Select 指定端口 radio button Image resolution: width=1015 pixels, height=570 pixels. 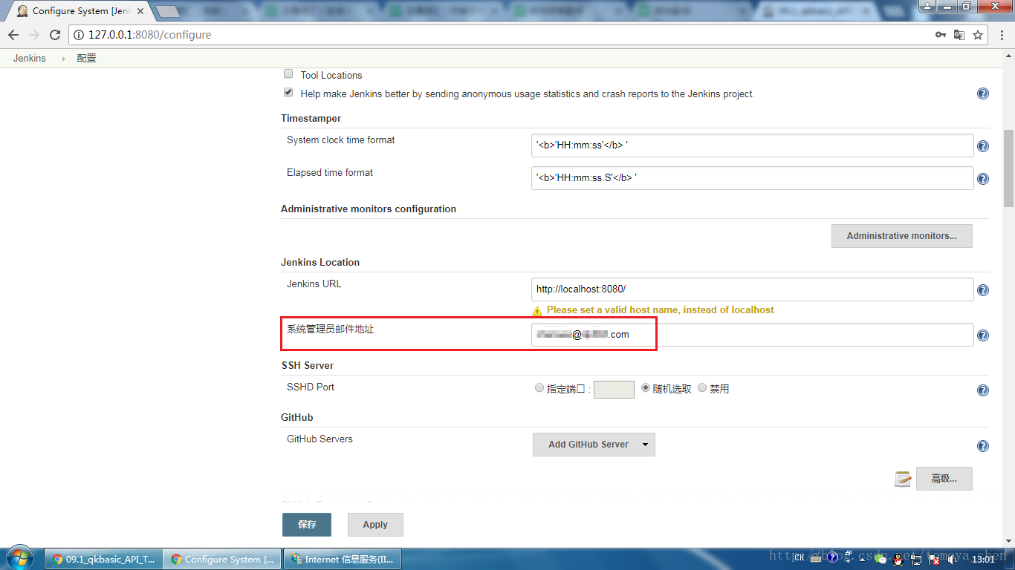(x=539, y=388)
